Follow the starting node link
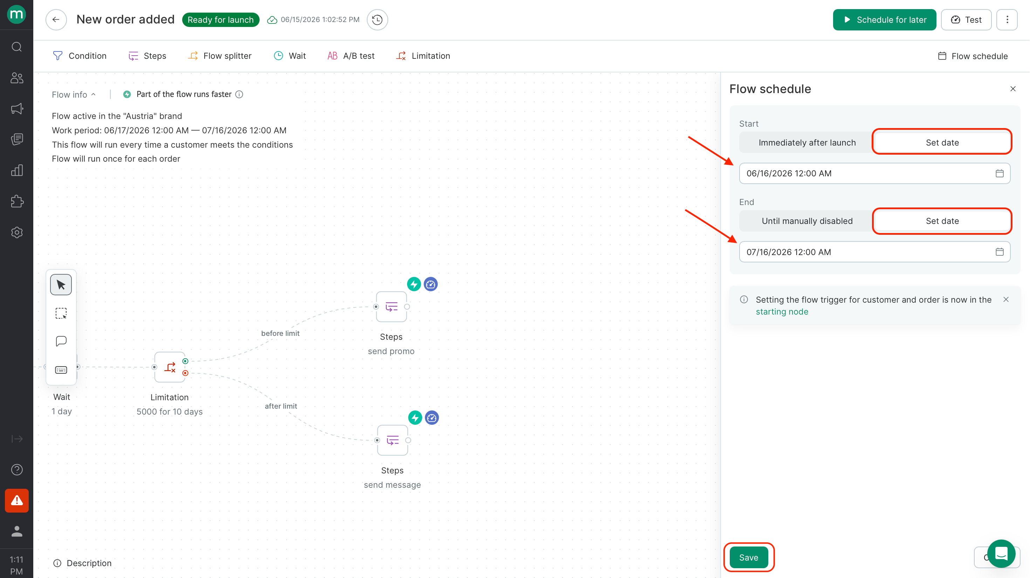Viewport: 1030px width, 578px height. pyautogui.click(x=782, y=312)
